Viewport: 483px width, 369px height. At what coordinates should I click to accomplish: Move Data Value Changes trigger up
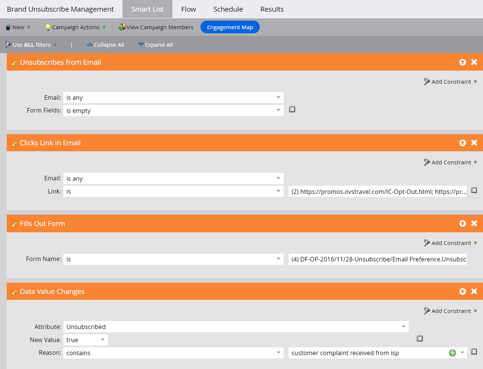(462, 292)
